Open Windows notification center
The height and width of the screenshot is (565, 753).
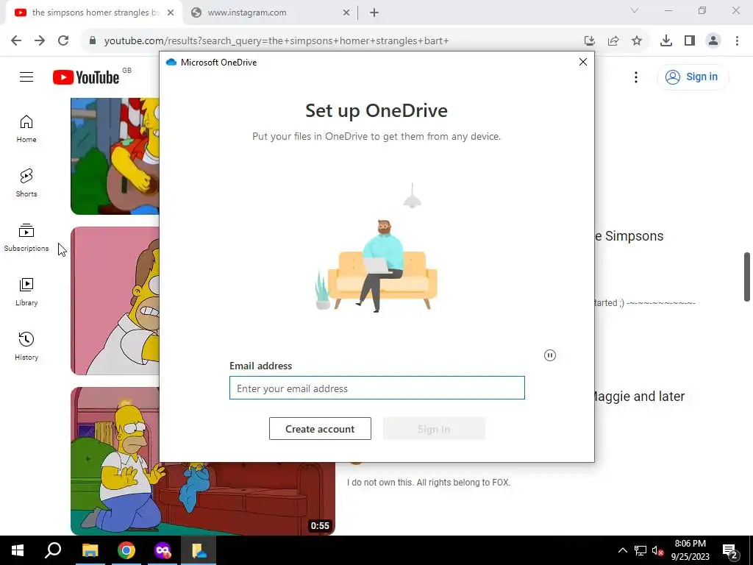pos(729,550)
